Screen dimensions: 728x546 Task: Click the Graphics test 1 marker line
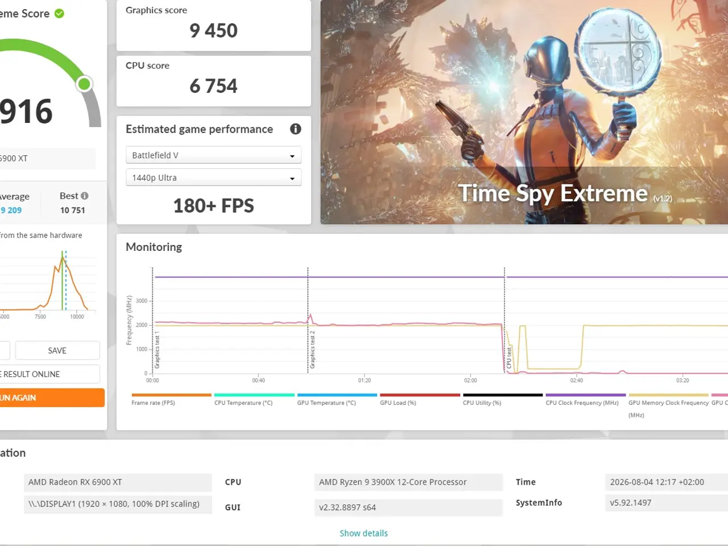tap(152, 320)
